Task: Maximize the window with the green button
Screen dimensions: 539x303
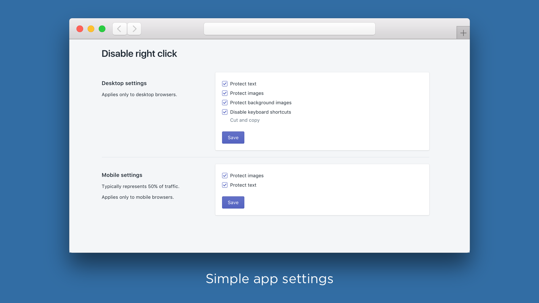Action: coord(102,29)
